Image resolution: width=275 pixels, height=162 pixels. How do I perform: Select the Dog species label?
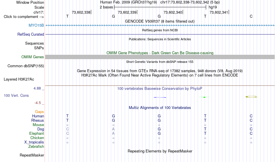pos(41,129)
